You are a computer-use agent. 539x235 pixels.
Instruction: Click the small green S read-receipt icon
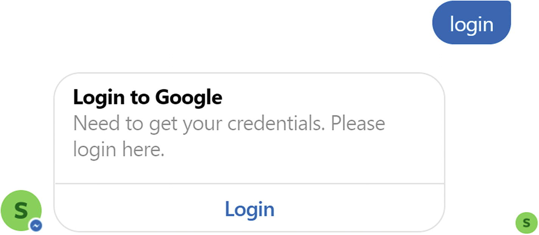[526, 223]
